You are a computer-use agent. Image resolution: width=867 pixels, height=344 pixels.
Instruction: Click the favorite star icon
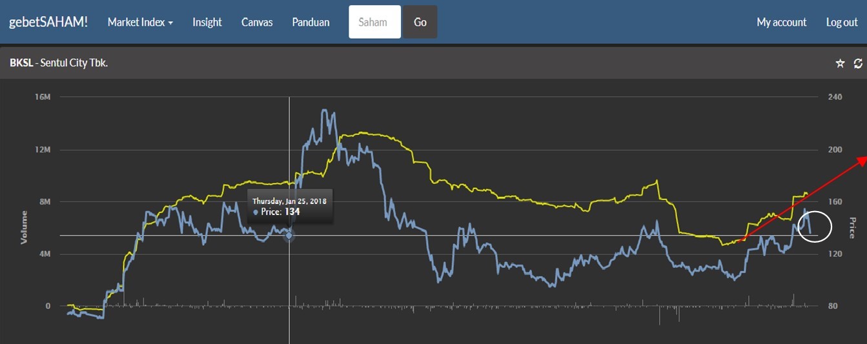click(x=840, y=63)
